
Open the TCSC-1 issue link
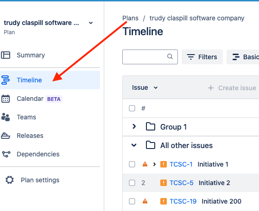pos(181,164)
